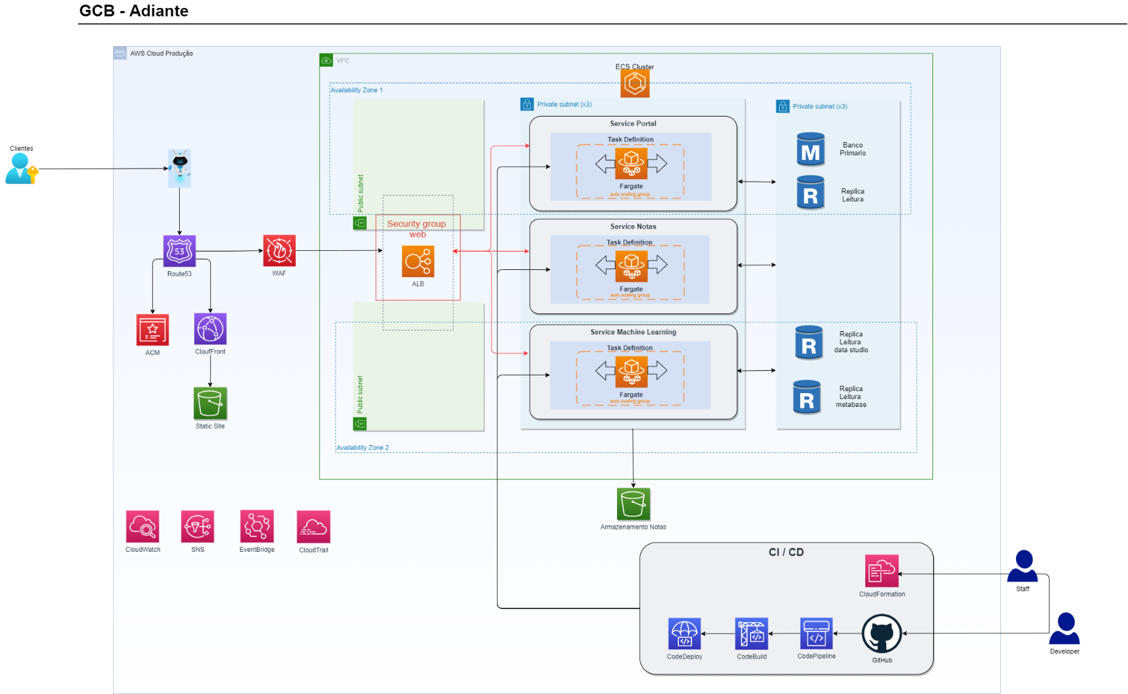The width and height of the screenshot is (1128, 694).
Task: Click the ECS Cluster icon
Action: pyautogui.click(x=635, y=84)
